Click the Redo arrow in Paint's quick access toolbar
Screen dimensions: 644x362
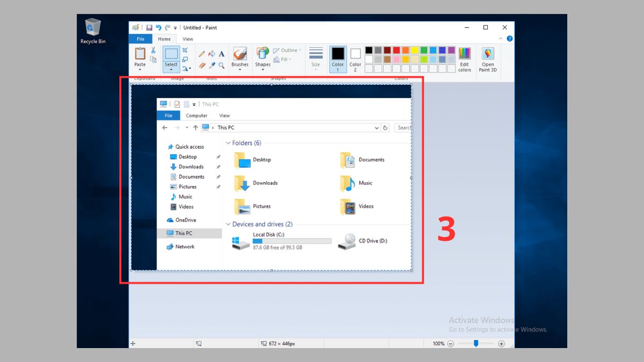tap(167, 27)
